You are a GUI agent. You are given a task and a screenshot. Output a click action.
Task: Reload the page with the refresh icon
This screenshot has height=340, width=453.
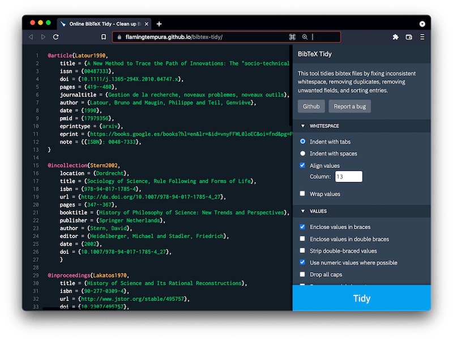click(x=56, y=37)
